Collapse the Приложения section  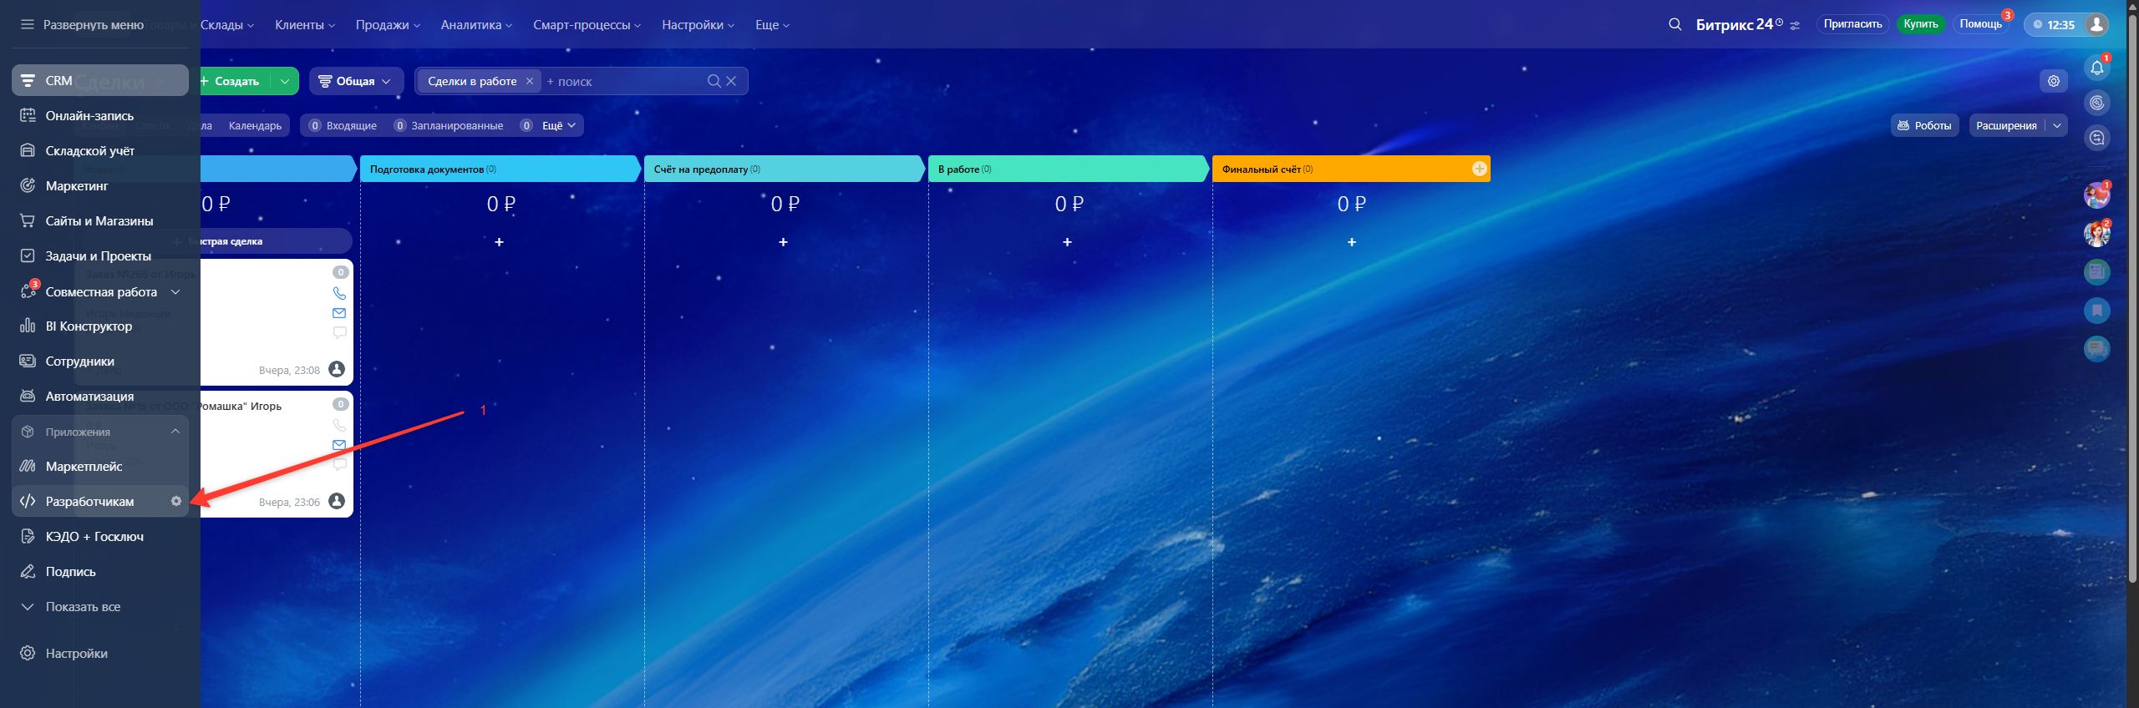pos(175,432)
